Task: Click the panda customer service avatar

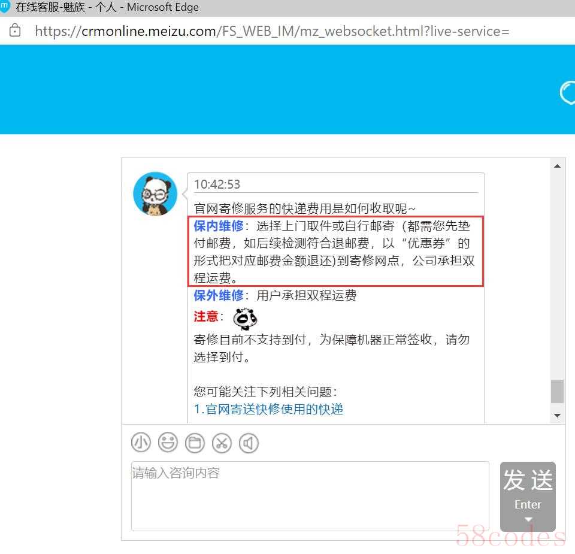Action: coord(155,193)
